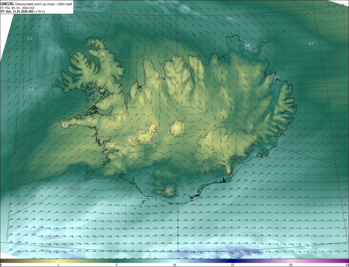Image resolution: width=349 pixels, height=267 pixels.
Task: Click the 0 tick on the color scale
Action: click(1, 265)
